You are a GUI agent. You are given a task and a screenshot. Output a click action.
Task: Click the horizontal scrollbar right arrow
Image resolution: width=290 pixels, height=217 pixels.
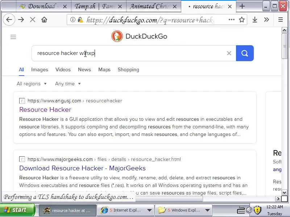[278, 199]
